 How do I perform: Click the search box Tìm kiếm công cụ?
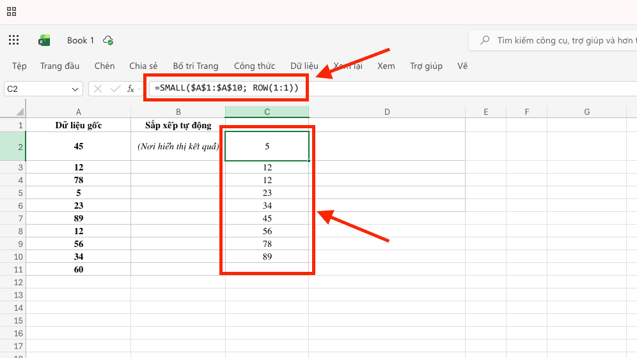(x=553, y=40)
